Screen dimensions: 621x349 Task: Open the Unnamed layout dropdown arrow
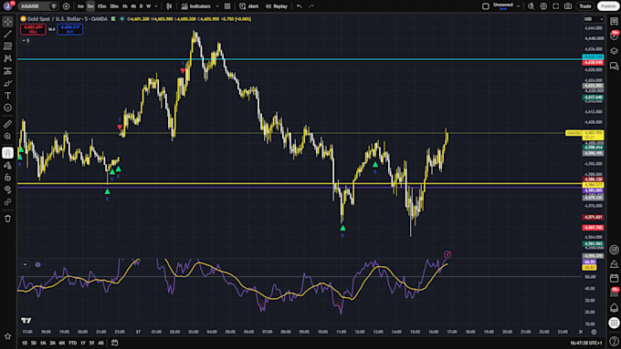tap(518, 6)
